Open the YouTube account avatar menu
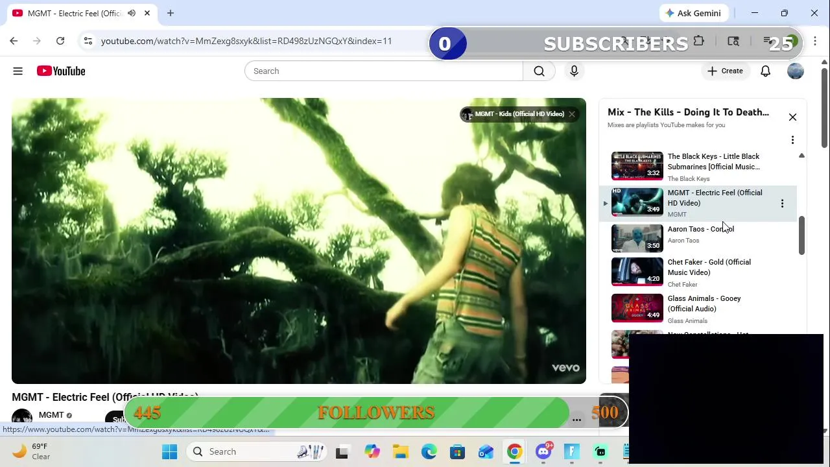Image resolution: width=830 pixels, height=467 pixels. [796, 71]
